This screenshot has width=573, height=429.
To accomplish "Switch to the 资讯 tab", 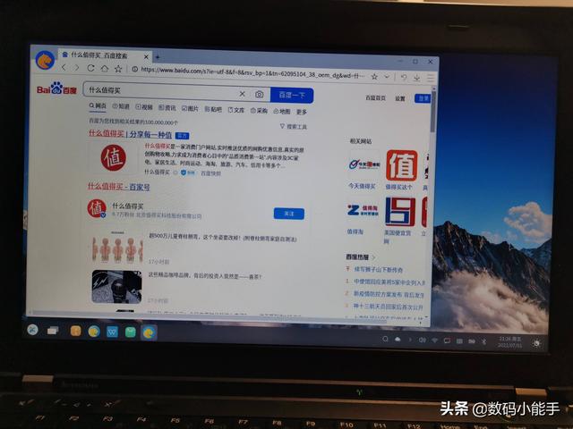I will click(x=167, y=107).
